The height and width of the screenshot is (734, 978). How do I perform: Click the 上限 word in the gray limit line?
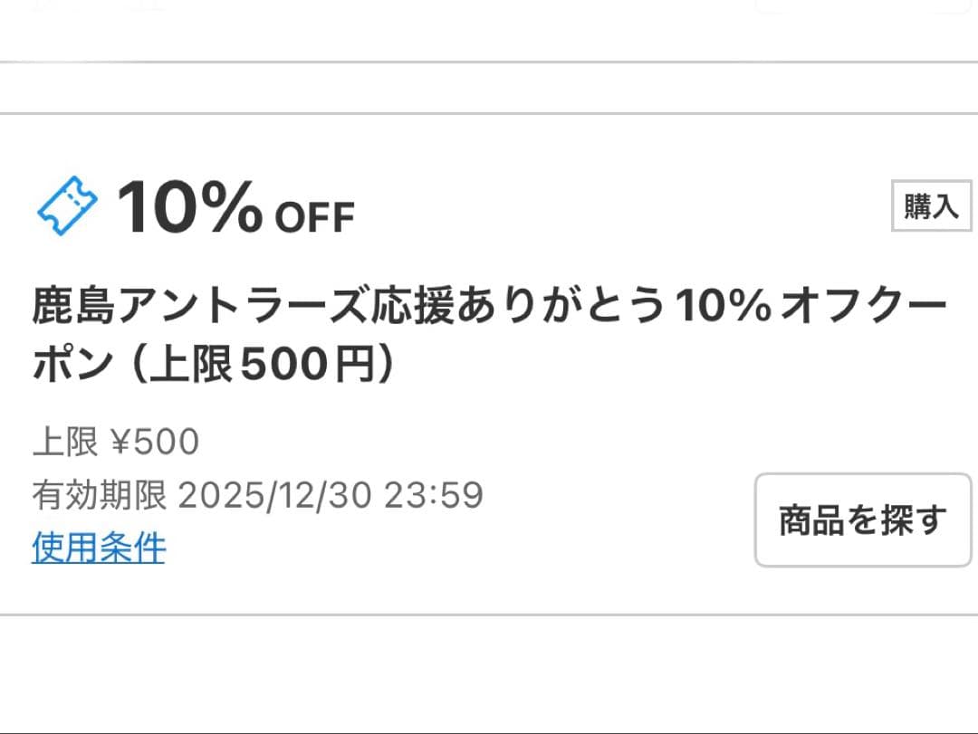click(64, 443)
